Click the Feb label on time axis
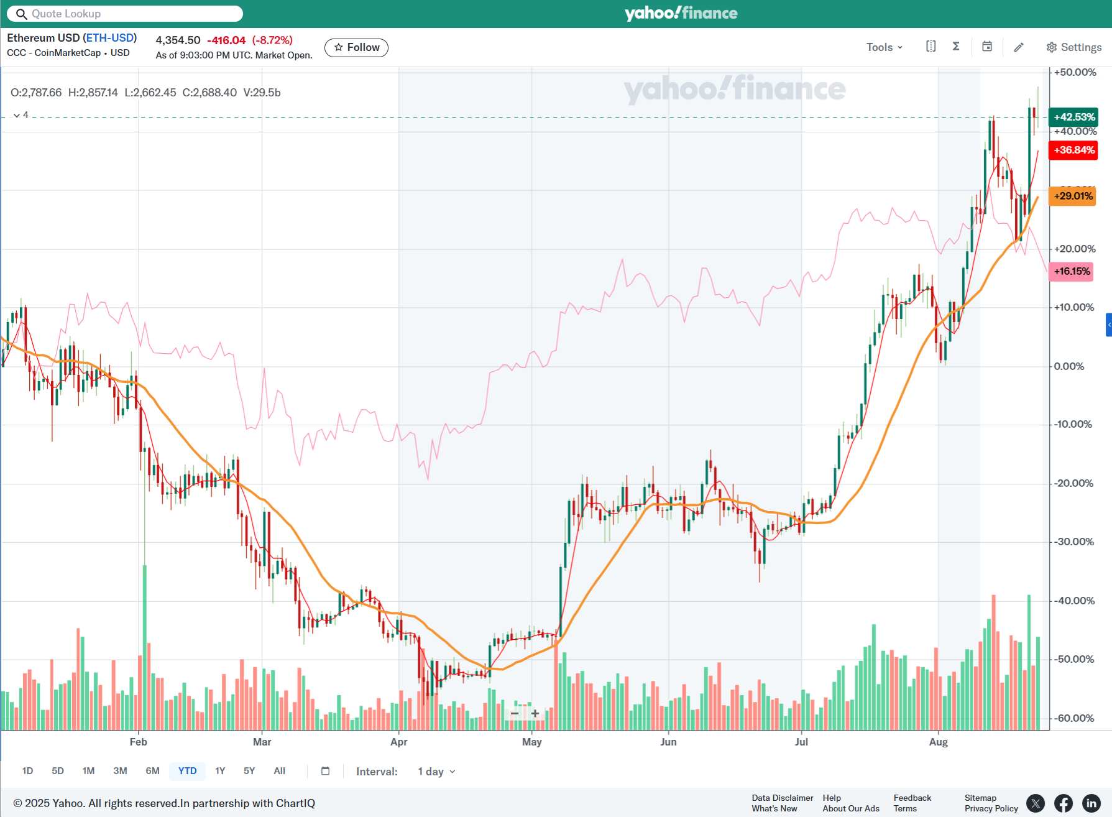The width and height of the screenshot is (1112, 817). (138, 742)
